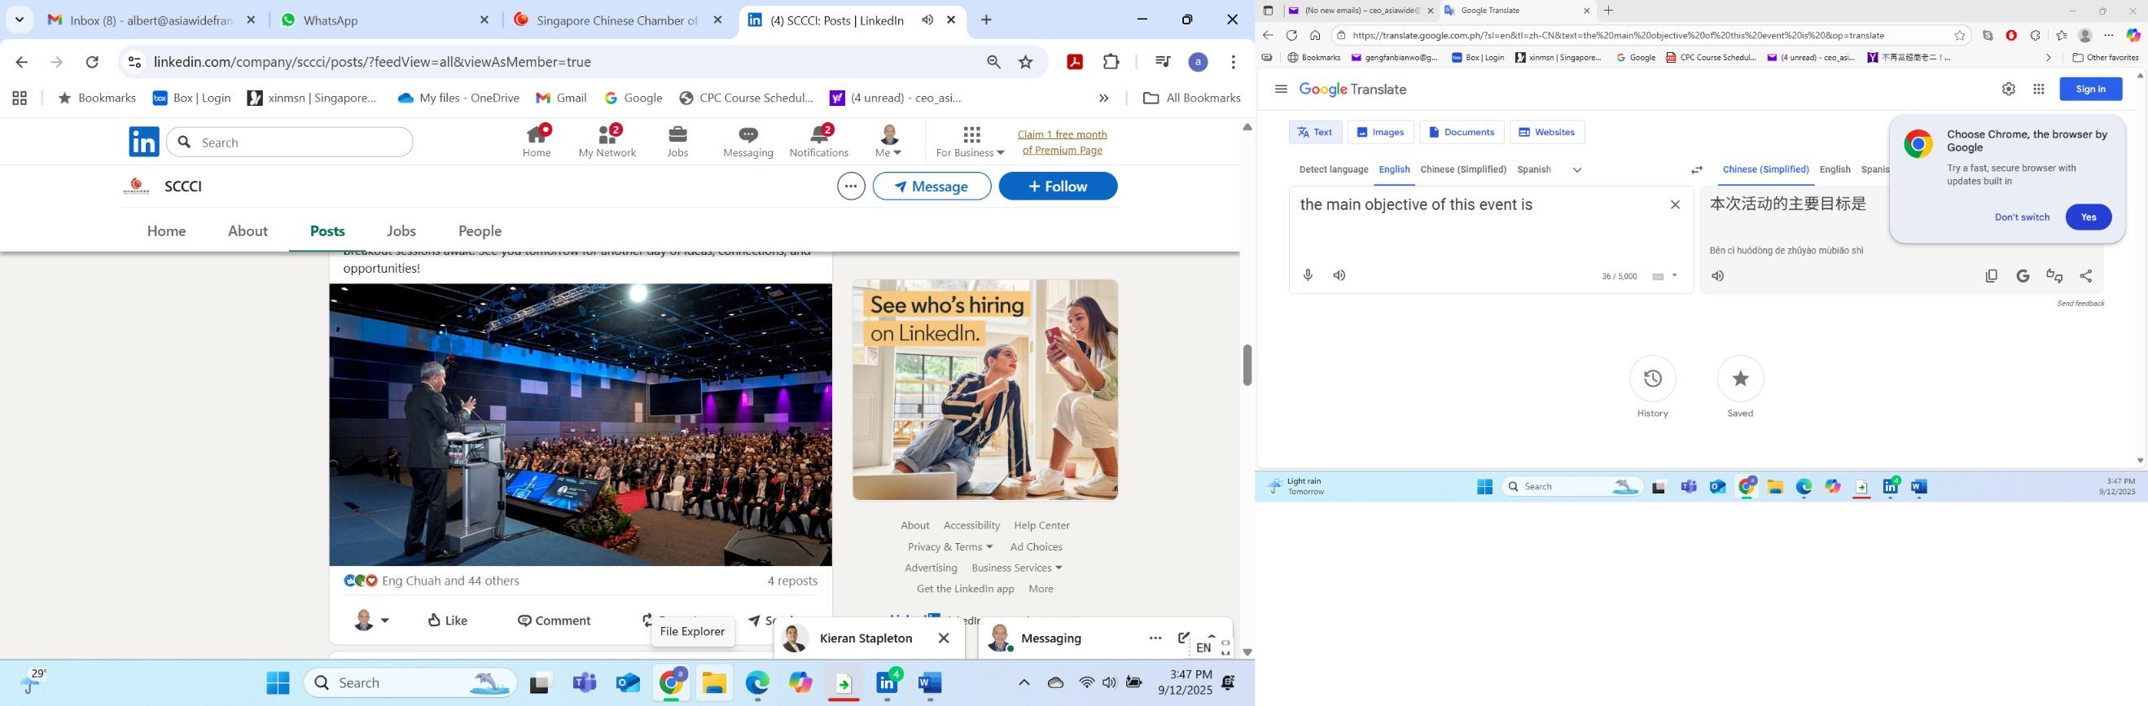
Task: Select the Websites tab in Google Translate
Action: click(x=1547, y=132)
